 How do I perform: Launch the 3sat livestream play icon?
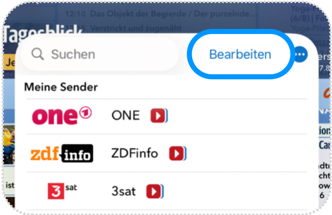coord(155,191)
